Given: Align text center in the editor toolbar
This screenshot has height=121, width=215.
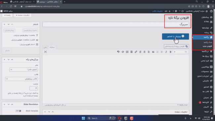Looking at the screenshot, I should point(145,52).
